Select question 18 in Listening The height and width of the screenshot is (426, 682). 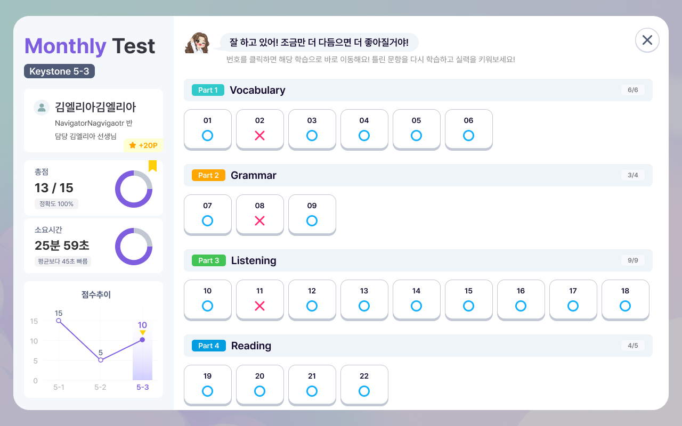pos(626,299)
